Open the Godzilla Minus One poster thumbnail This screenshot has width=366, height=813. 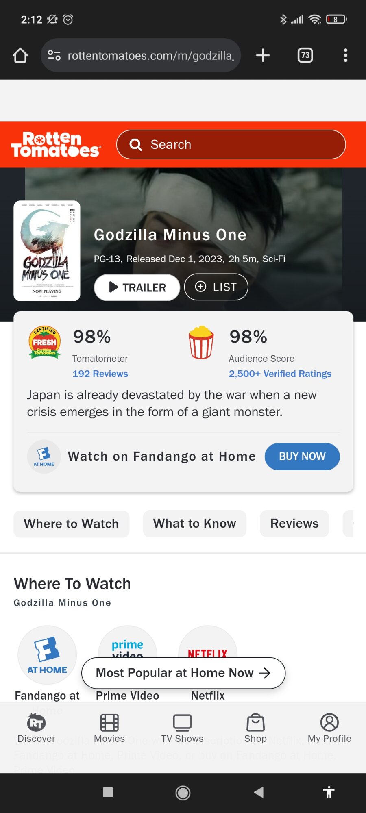(x=47, y=251)
